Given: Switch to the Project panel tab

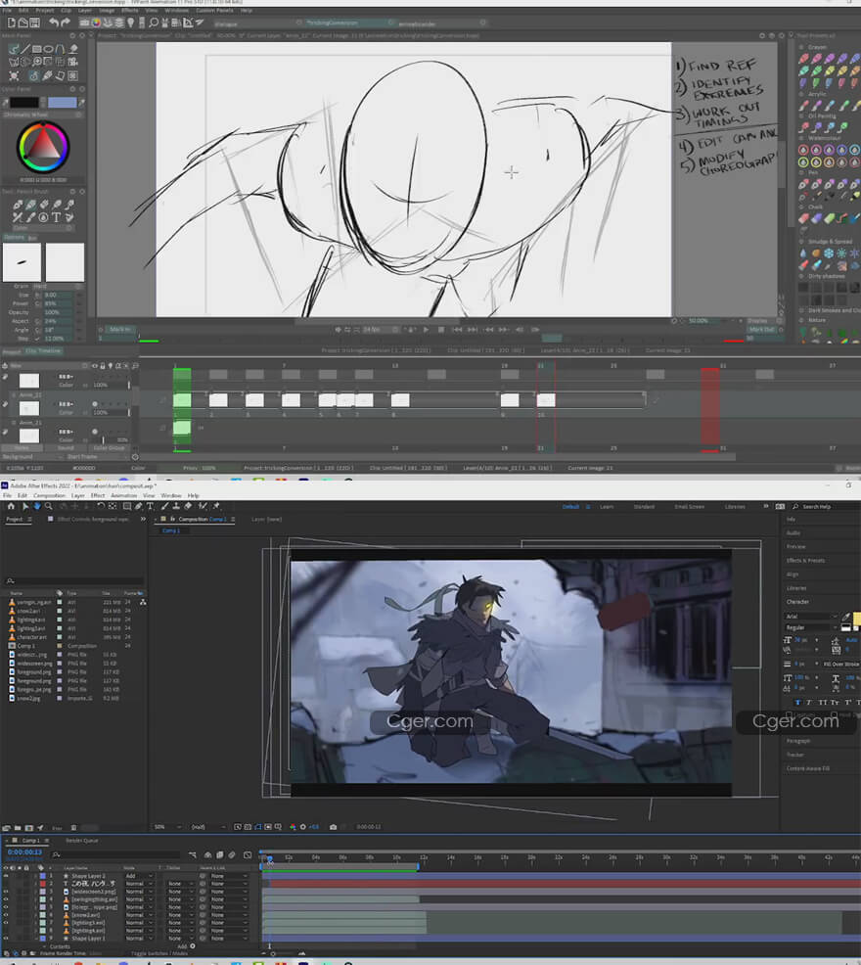Looking at the screenshot, I should [x=14, y=519].
